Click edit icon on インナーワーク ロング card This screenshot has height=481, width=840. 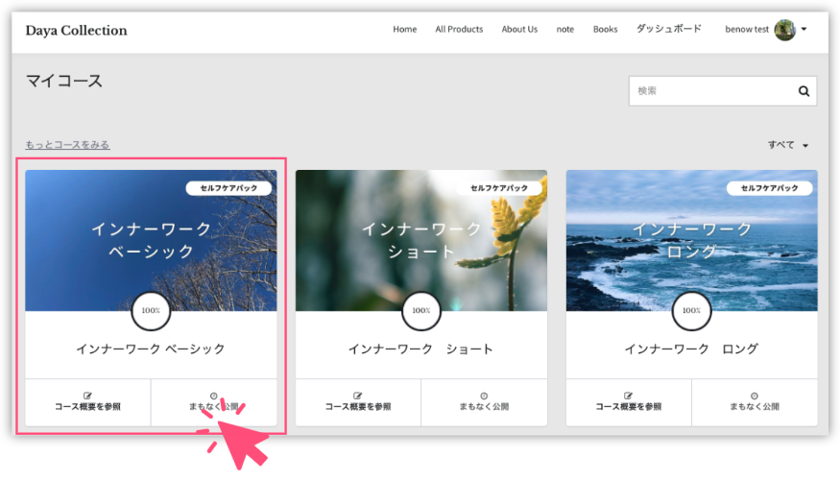click(629, 396)
